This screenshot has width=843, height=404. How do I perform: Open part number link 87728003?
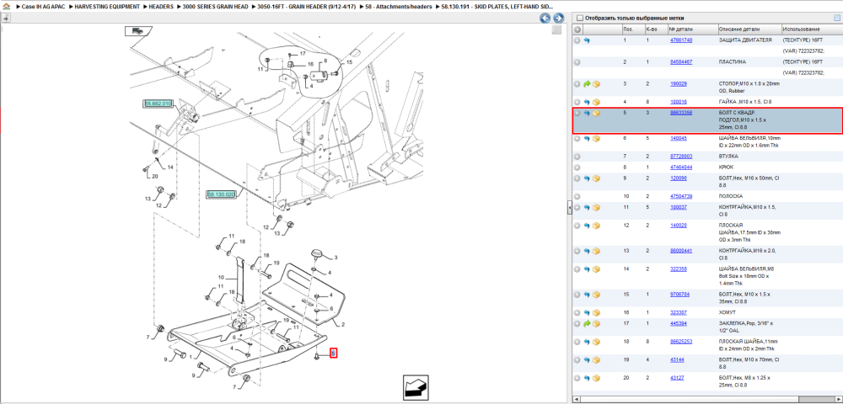point(680,157)
